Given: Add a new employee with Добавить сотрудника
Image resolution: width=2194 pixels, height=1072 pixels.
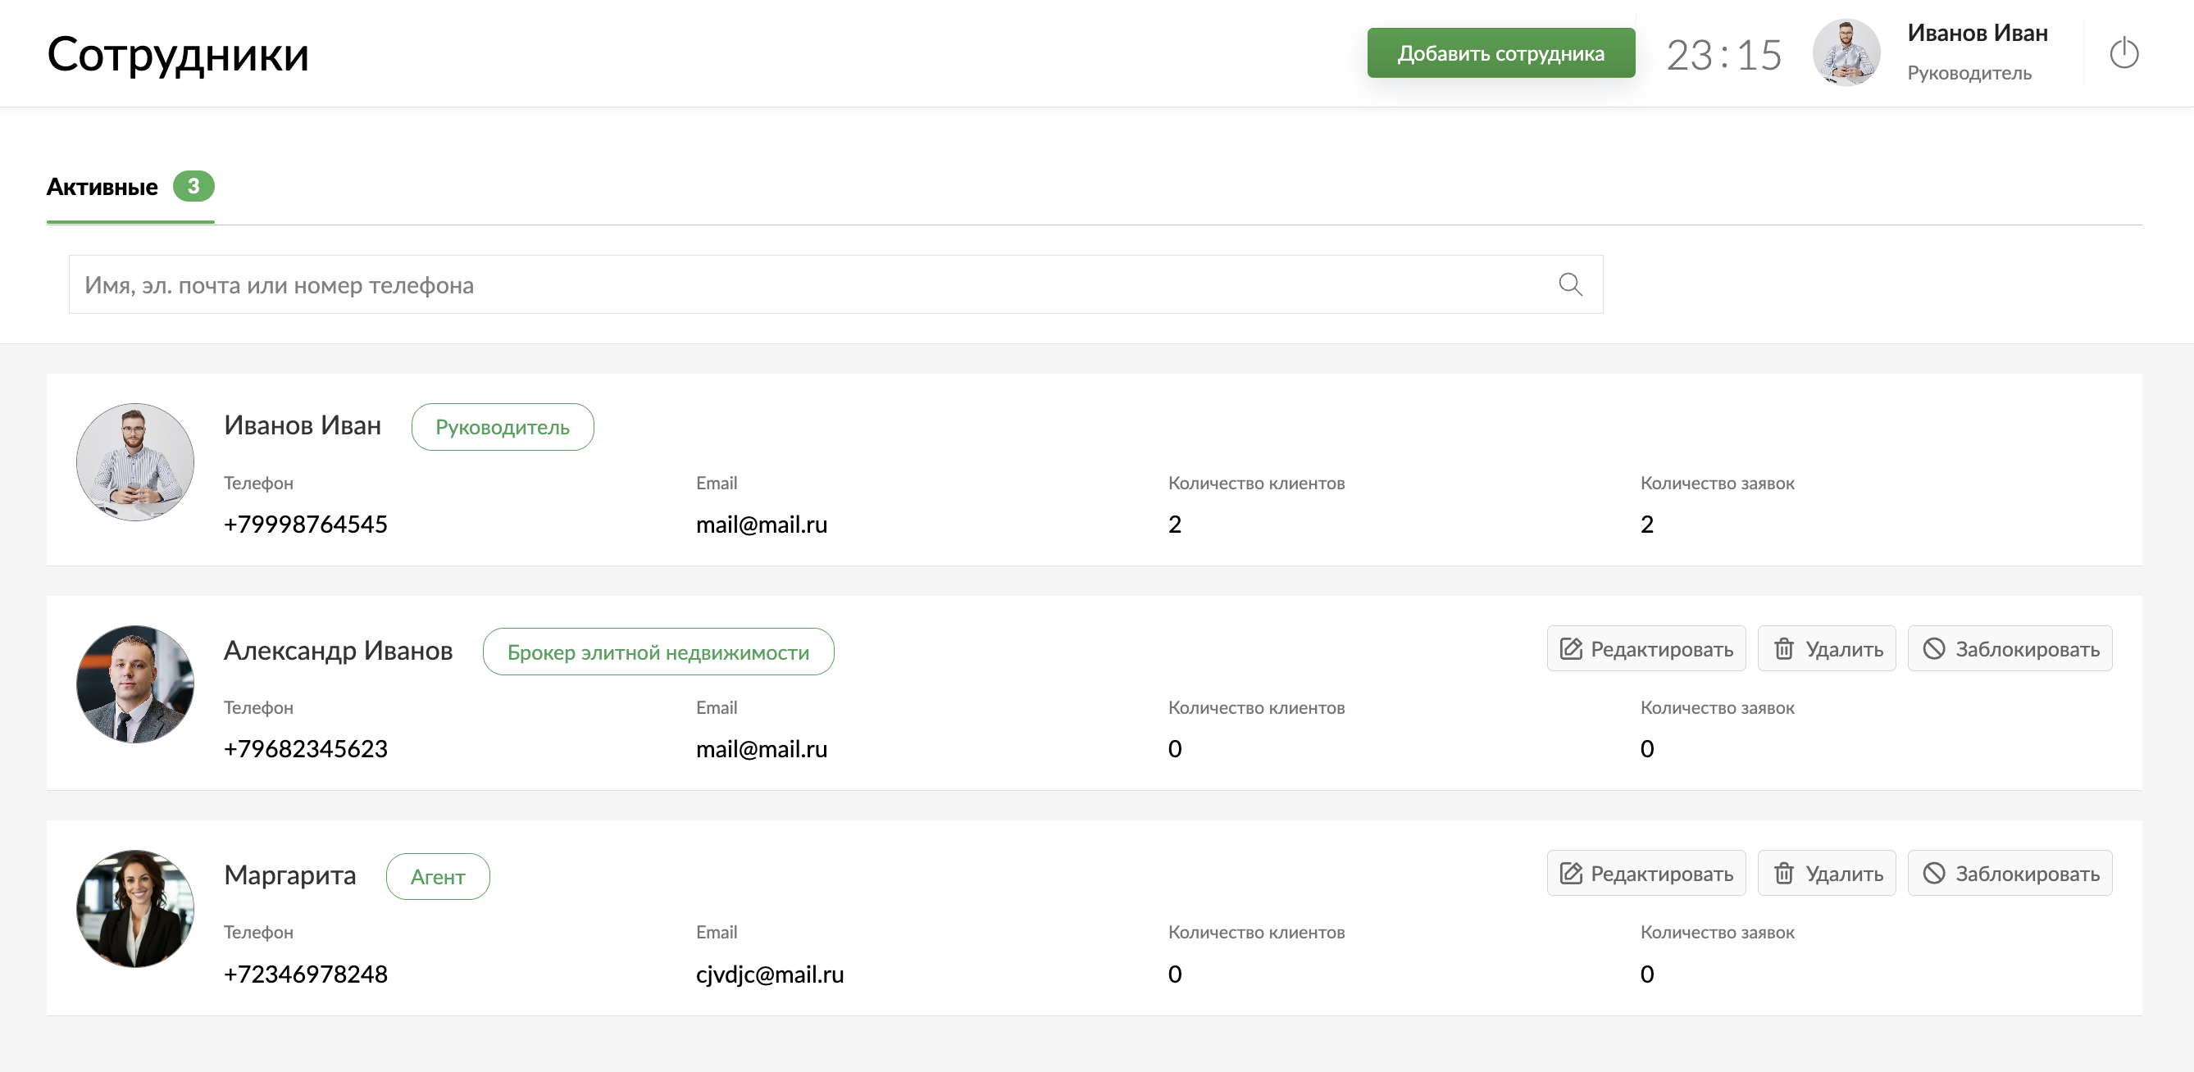Looking at the screenshot, I should tap(1500, 52).
